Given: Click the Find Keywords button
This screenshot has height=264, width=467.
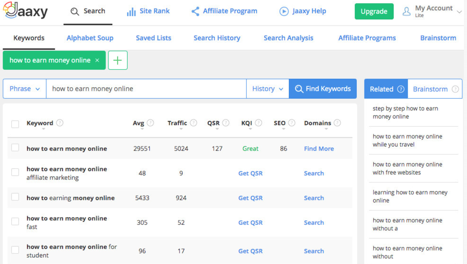Looking at the screenshot, I should pos(323,89).
